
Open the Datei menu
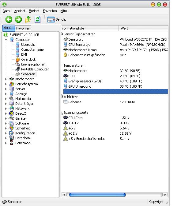(6, 11)
